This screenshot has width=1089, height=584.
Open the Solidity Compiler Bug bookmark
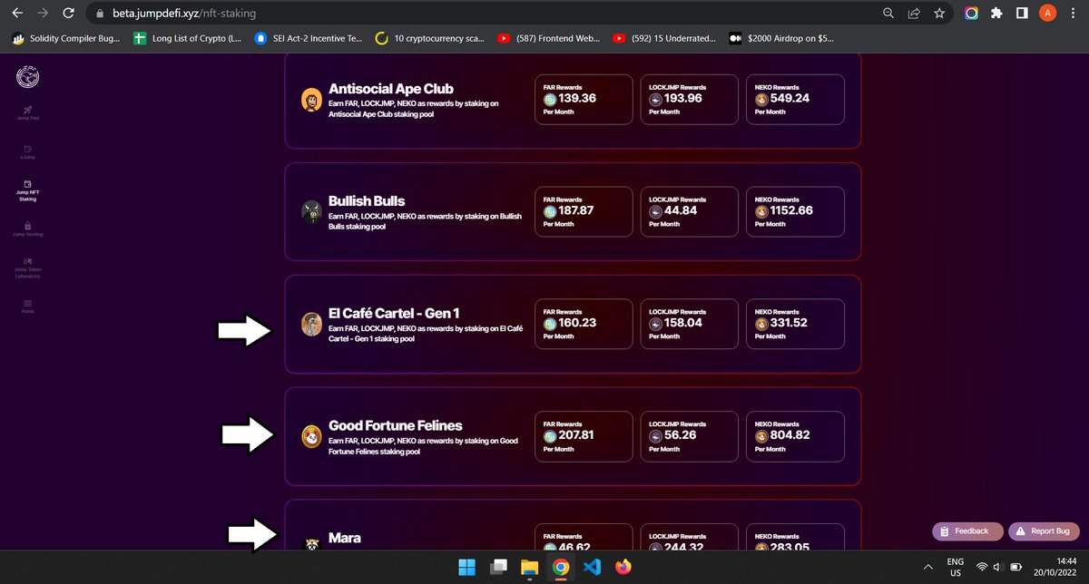[64, 39]
